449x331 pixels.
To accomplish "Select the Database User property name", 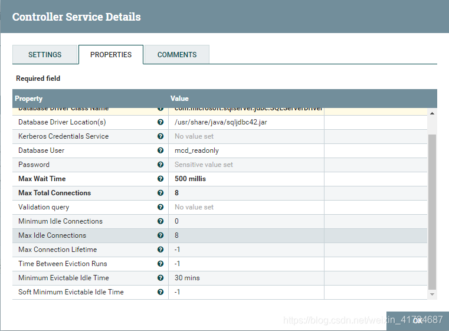I will (41, 150).
